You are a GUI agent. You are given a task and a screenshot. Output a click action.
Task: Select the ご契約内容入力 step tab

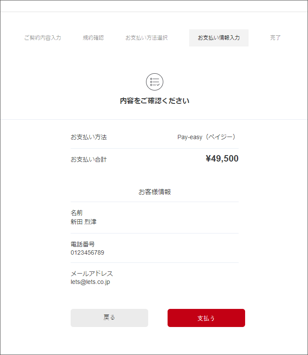(43, 38)
